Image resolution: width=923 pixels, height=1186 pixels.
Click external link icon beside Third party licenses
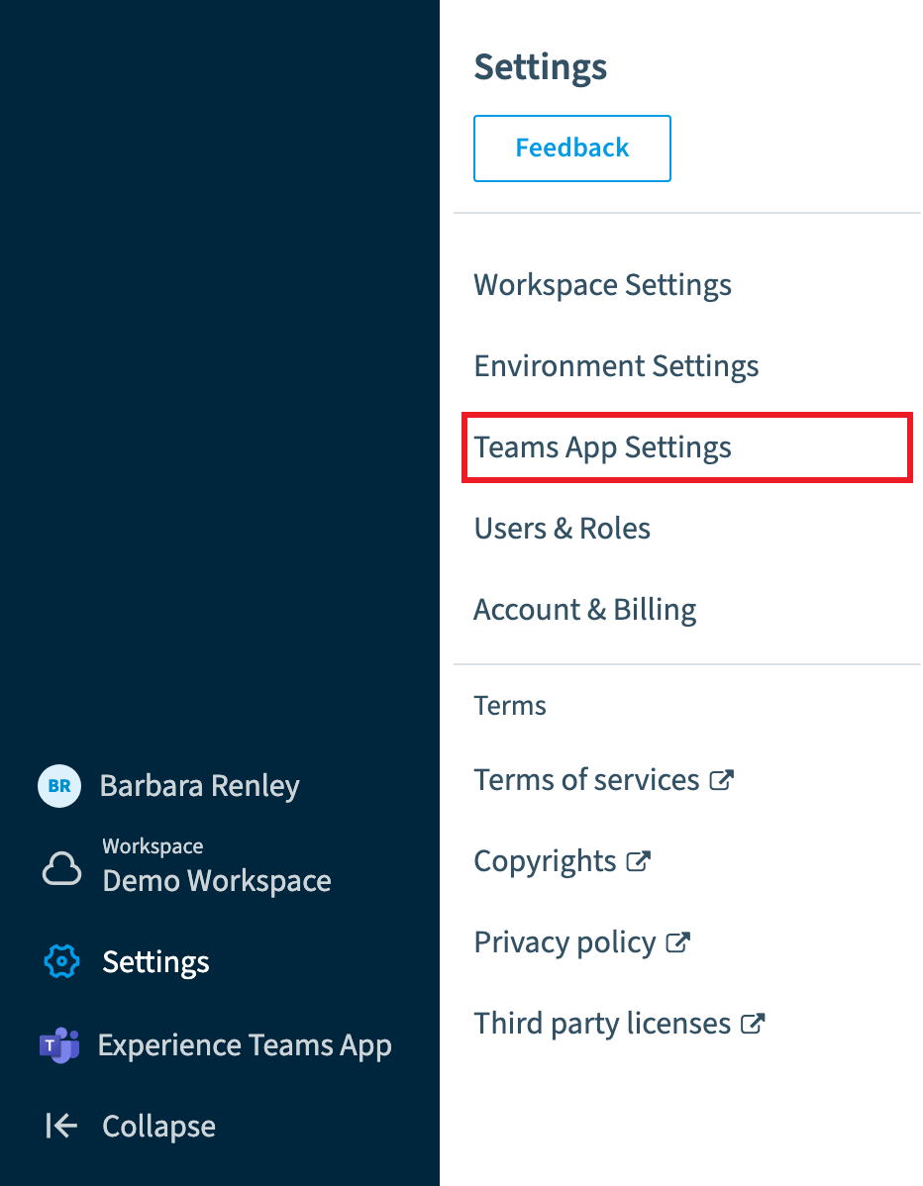753,1024
